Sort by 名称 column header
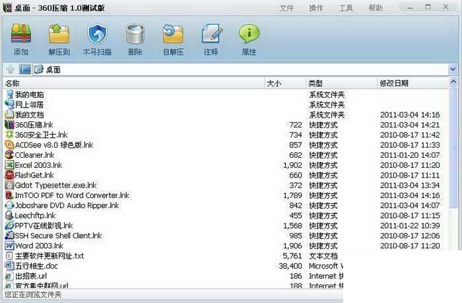Screen dimensions: 462x303 coord(133,83)
